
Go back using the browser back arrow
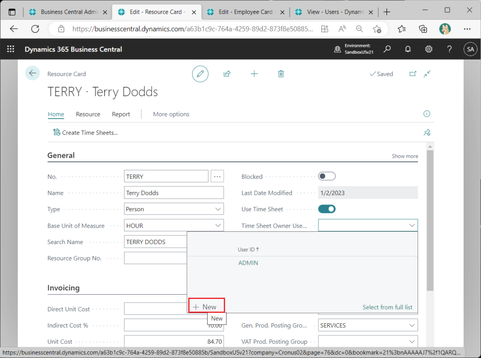[14, 29]
